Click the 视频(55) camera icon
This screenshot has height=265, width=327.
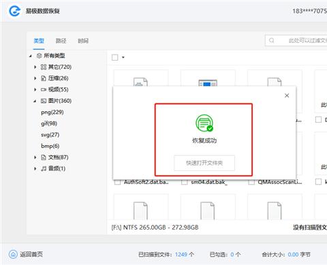[x=44, y=89]
